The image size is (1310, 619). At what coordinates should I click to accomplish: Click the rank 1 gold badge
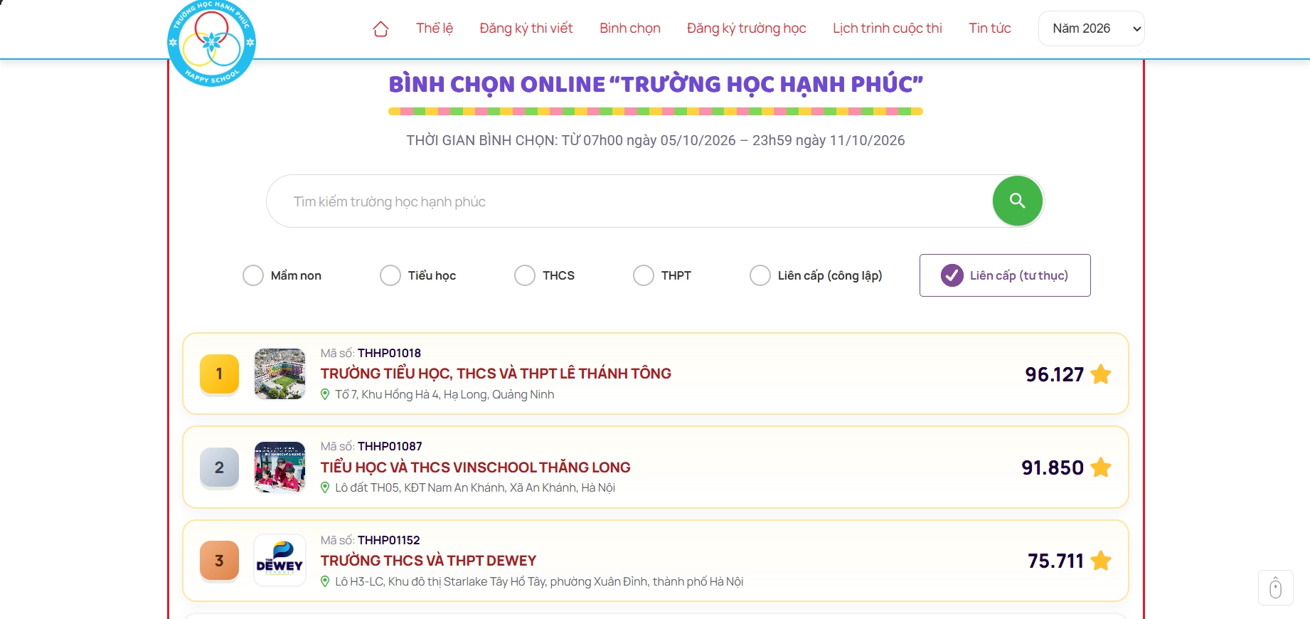[219, 374]
